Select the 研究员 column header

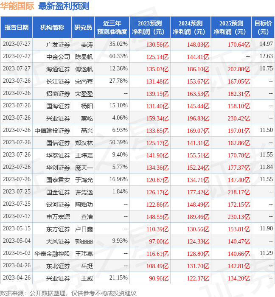[x=83, y=27]
